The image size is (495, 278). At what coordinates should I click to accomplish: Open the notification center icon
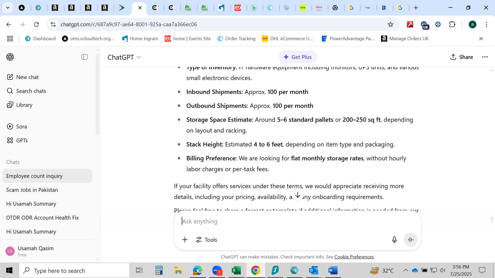click(482, 270)
